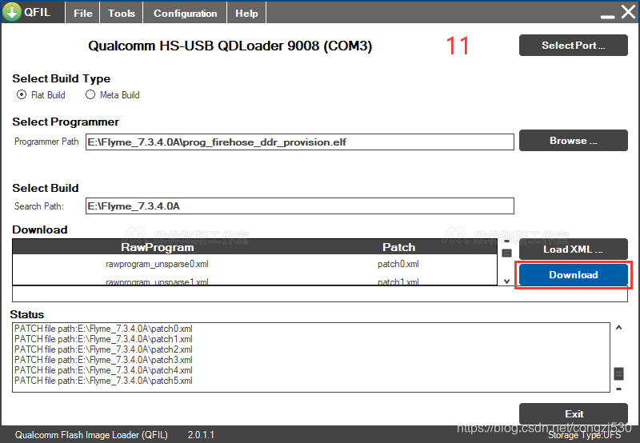Click the patch5.xml status log line

point(103,381)
